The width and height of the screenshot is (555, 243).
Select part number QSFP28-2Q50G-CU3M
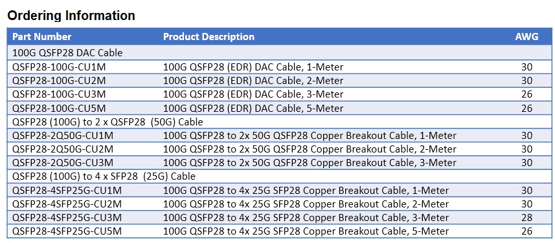tap(63, 163)
